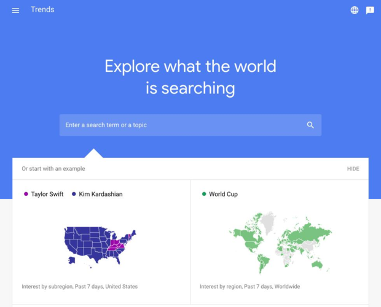Click the blue Kim Kardashian legend dot
This screenshot has height=307, width=381.
74,194
